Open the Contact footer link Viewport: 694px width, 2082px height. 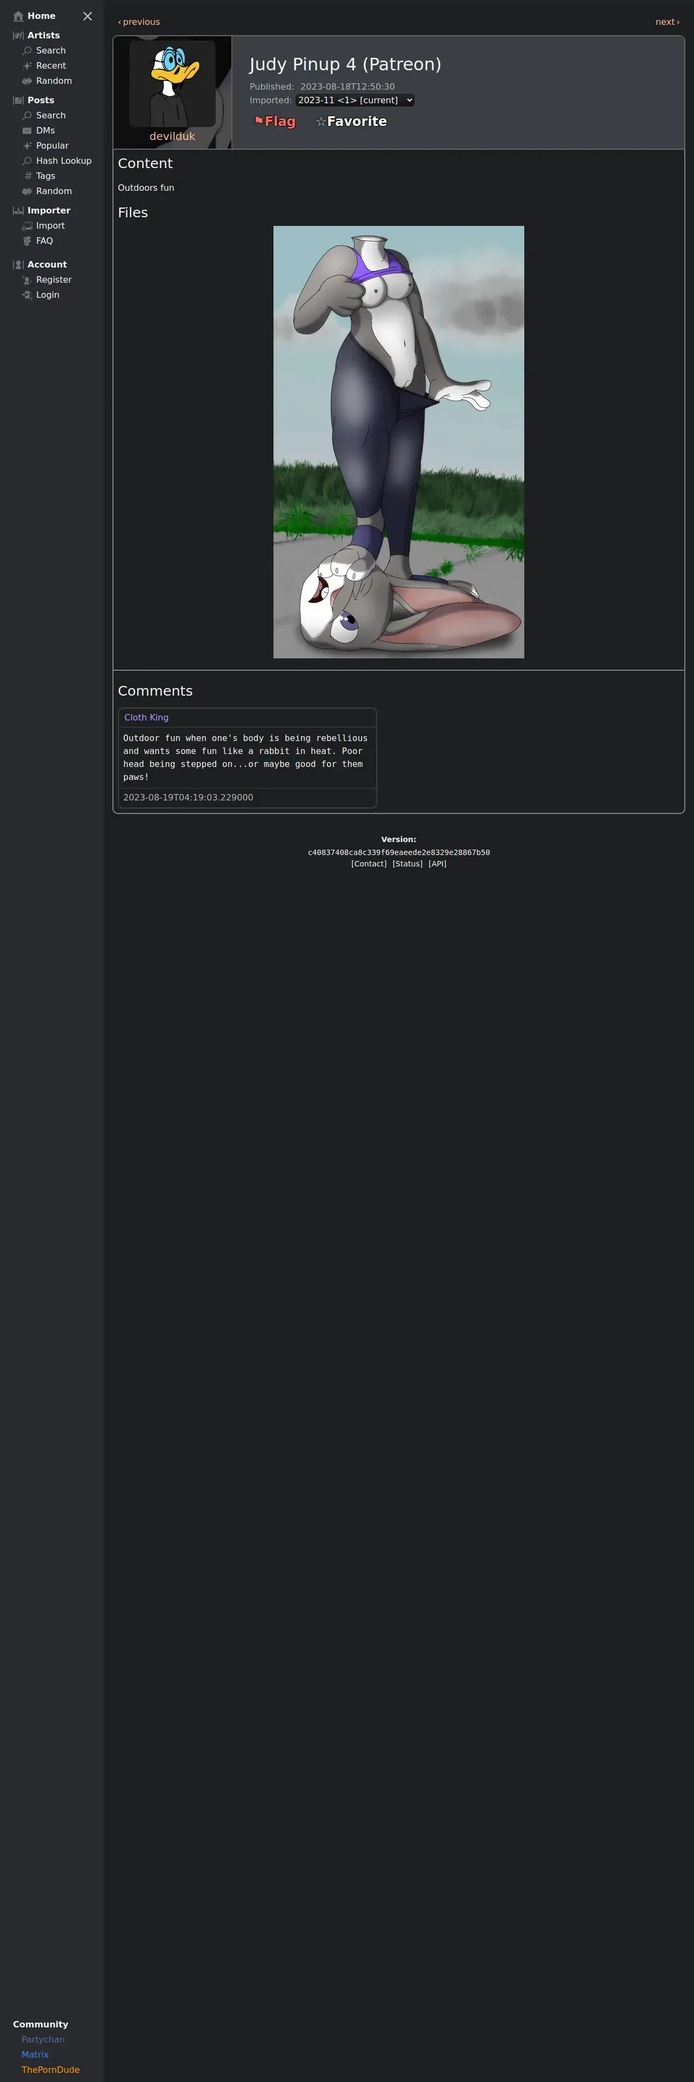[x=369, y=864]
